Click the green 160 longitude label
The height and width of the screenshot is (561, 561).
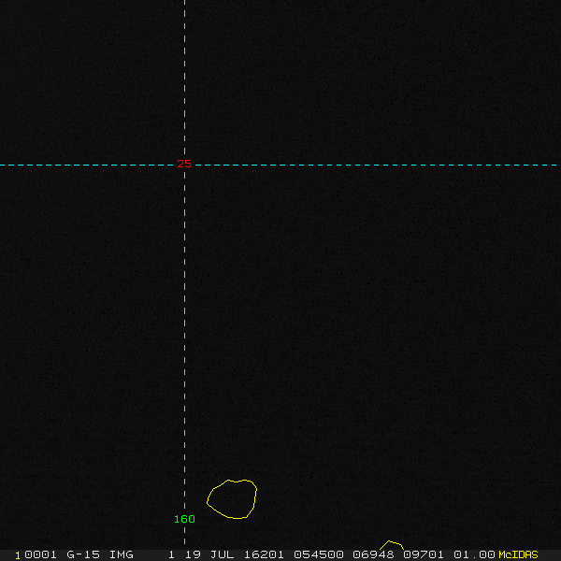coord(184,519)
